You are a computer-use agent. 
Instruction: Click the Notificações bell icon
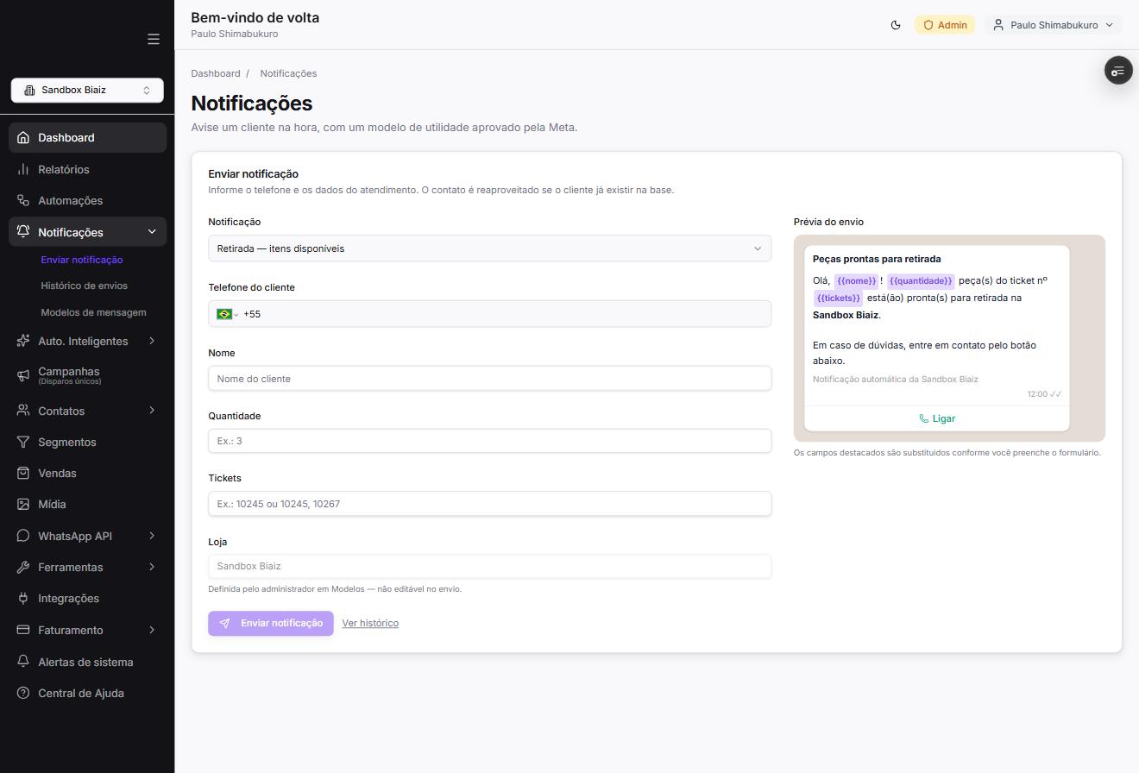coord(23,232)
